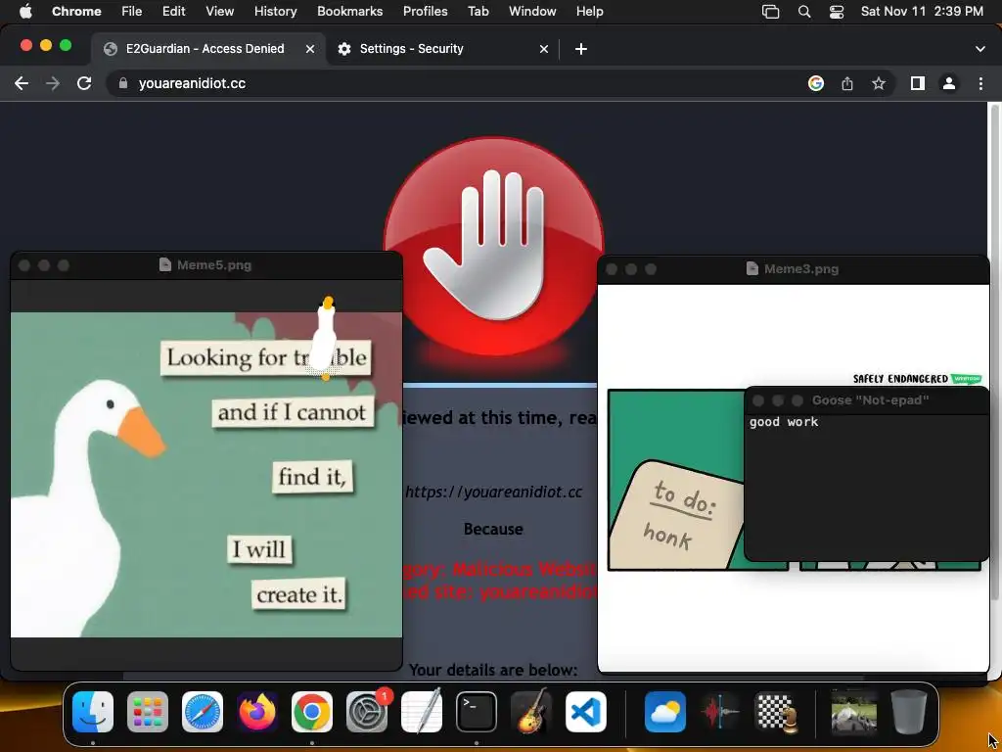Close the Settings - Security tab
1002x752 pixels.
[544, 49]
